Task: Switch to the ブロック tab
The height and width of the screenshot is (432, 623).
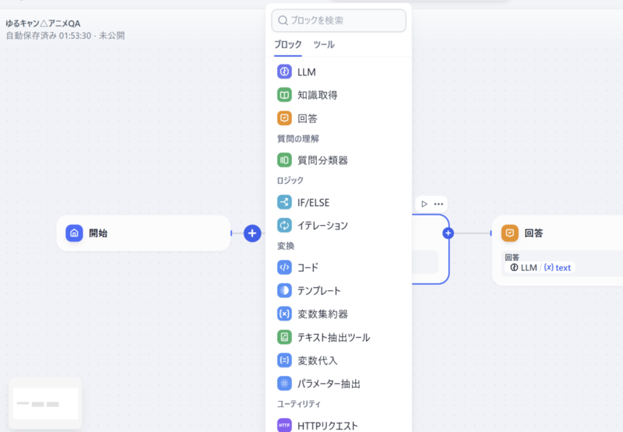Action: pos(288,44)
